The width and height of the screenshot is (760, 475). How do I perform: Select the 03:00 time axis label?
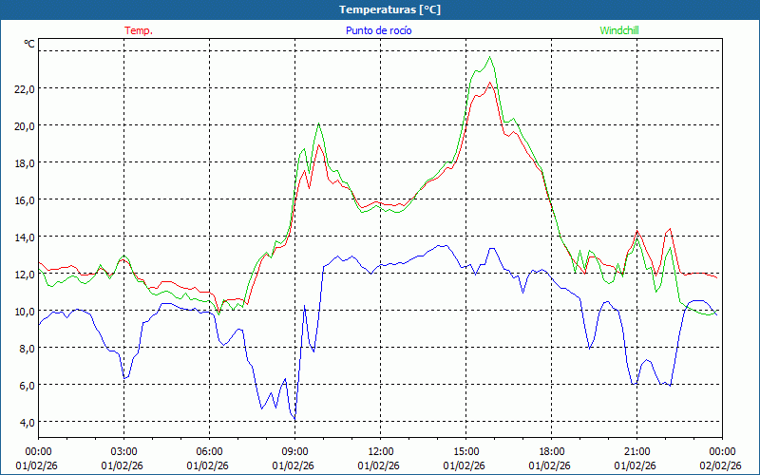coord(123,451)
